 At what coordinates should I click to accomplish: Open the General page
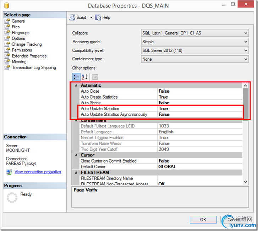tap(18, 21)
